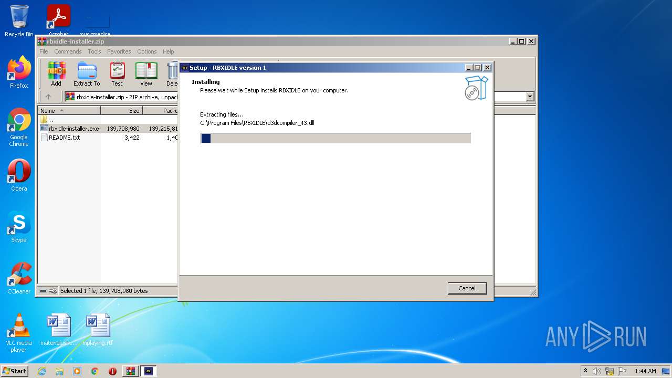The height and width of the screenshot is (378, 672).
Task: Click the Test archive toolbar icon
Action: 117,74
